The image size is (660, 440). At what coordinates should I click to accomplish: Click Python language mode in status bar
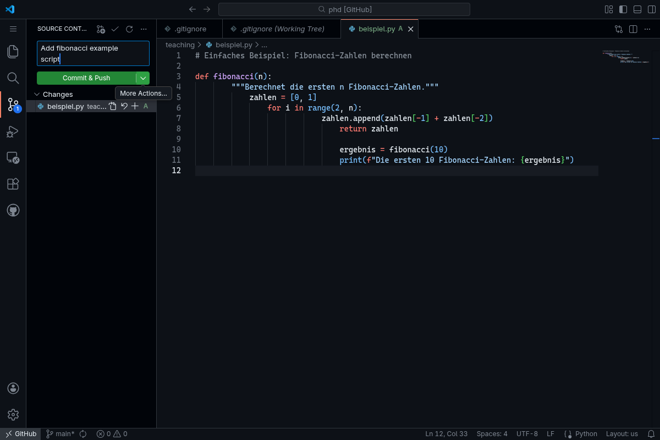pyautogui.click(x=586, y=434)
